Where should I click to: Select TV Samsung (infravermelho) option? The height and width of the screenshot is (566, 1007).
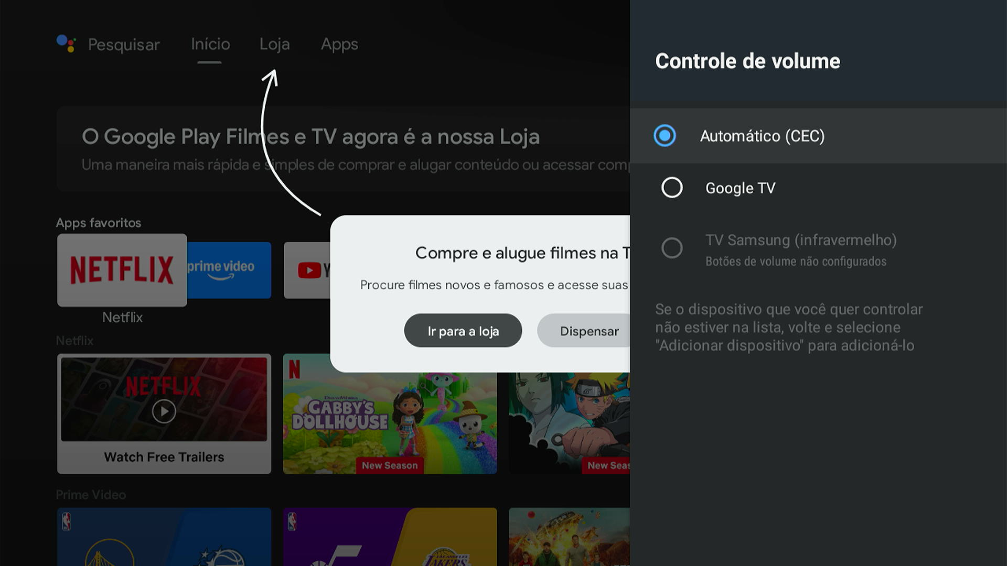point(818,249)
